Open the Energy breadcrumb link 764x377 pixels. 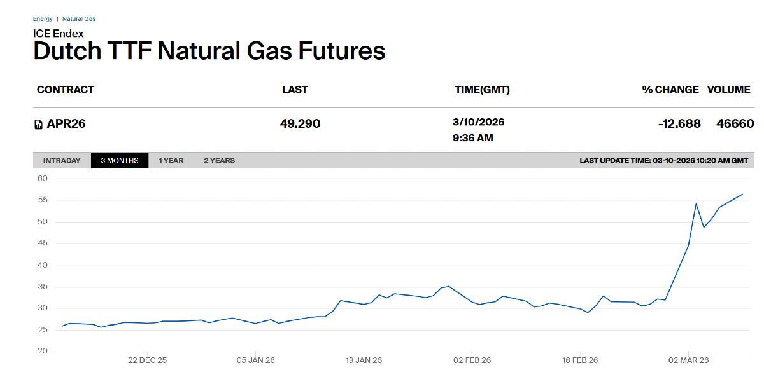[x=43, y=19]
